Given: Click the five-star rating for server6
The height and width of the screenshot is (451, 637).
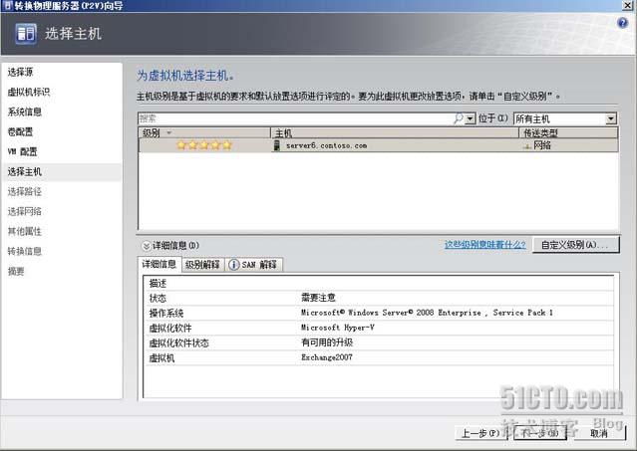Looking at the screenshot, I should click(x=204, y=145).
